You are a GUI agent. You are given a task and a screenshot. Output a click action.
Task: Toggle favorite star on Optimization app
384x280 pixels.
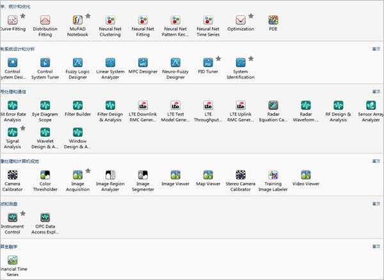[x=251, y=15]
